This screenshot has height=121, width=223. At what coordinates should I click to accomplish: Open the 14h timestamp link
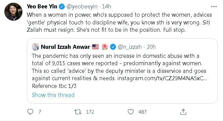(x=106, y=7)
